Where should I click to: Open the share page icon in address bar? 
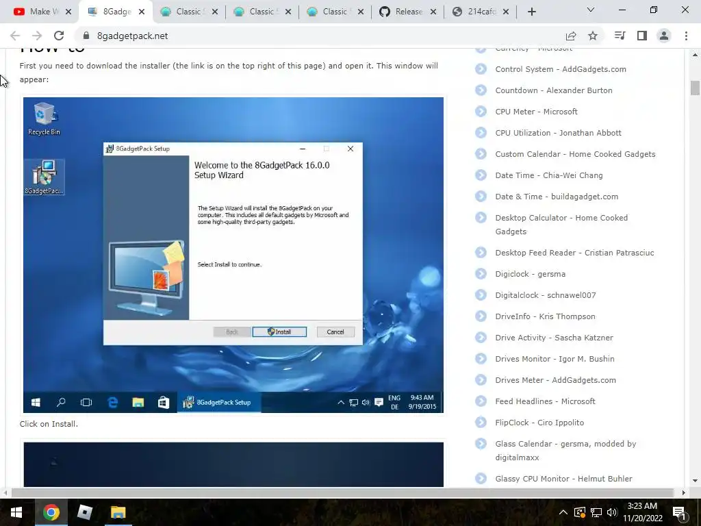571,36
